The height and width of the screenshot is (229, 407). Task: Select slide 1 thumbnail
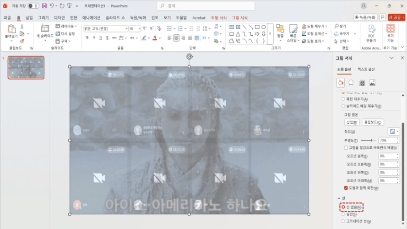(26, 67)
